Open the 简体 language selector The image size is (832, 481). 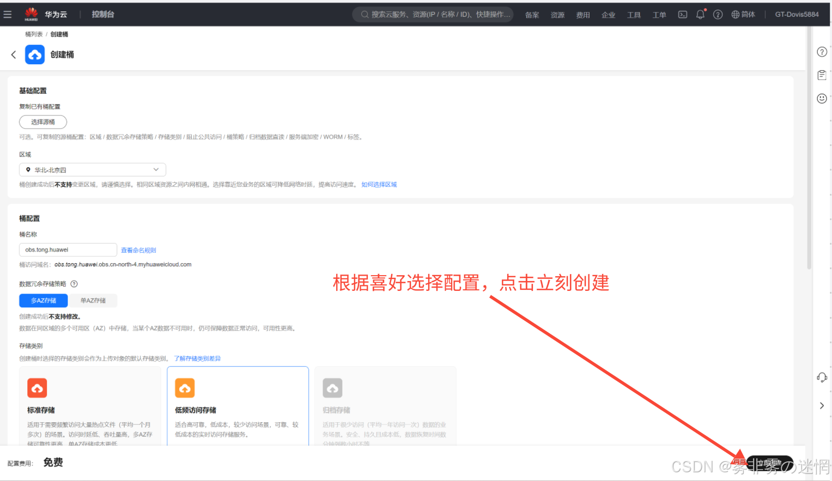pos(743,15)
